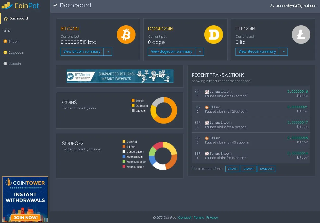This screenshot has height=223, width=320.
Task: Open the Terms footer link
Action: tap(199, 218)
